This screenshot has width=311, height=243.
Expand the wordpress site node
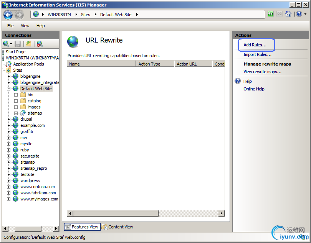(x=8, y=181)
